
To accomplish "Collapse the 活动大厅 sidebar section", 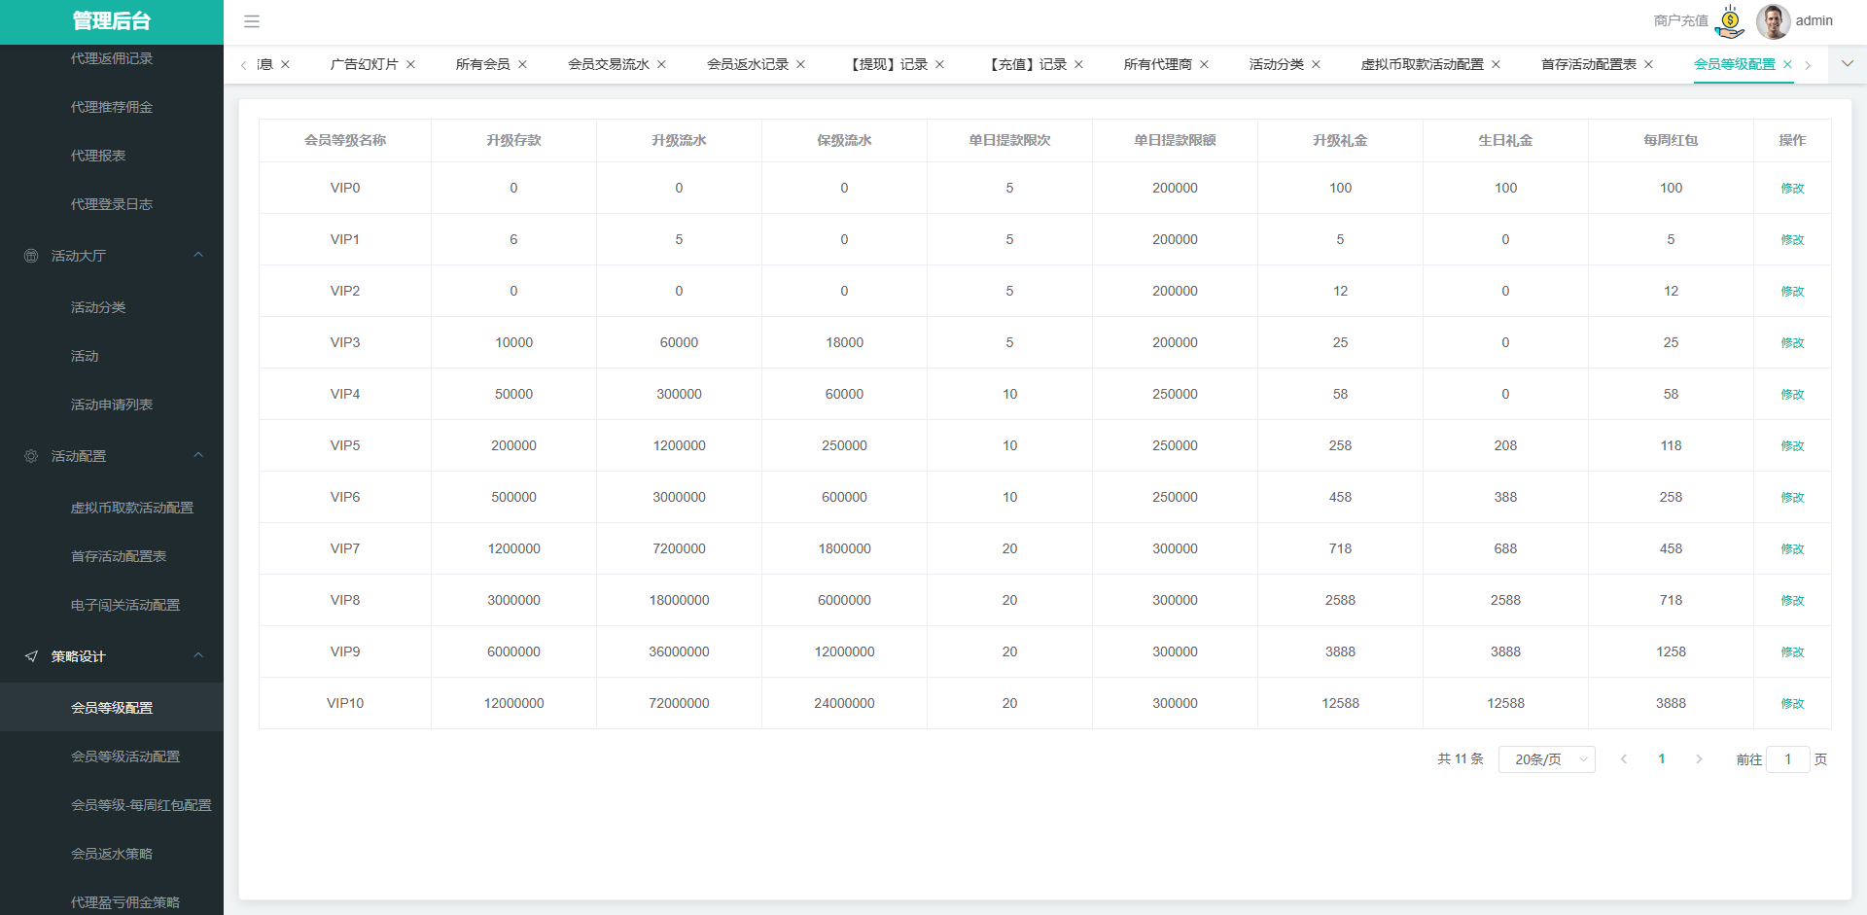I will pyautogui.click(x=198, y=256).
